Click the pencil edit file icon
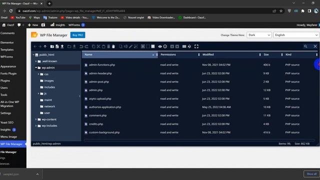The height and width of the screenshot is (180, 320). (130, 46)
